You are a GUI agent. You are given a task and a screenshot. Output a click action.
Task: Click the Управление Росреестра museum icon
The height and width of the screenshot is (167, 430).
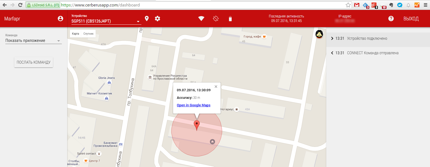coord(150,77)
